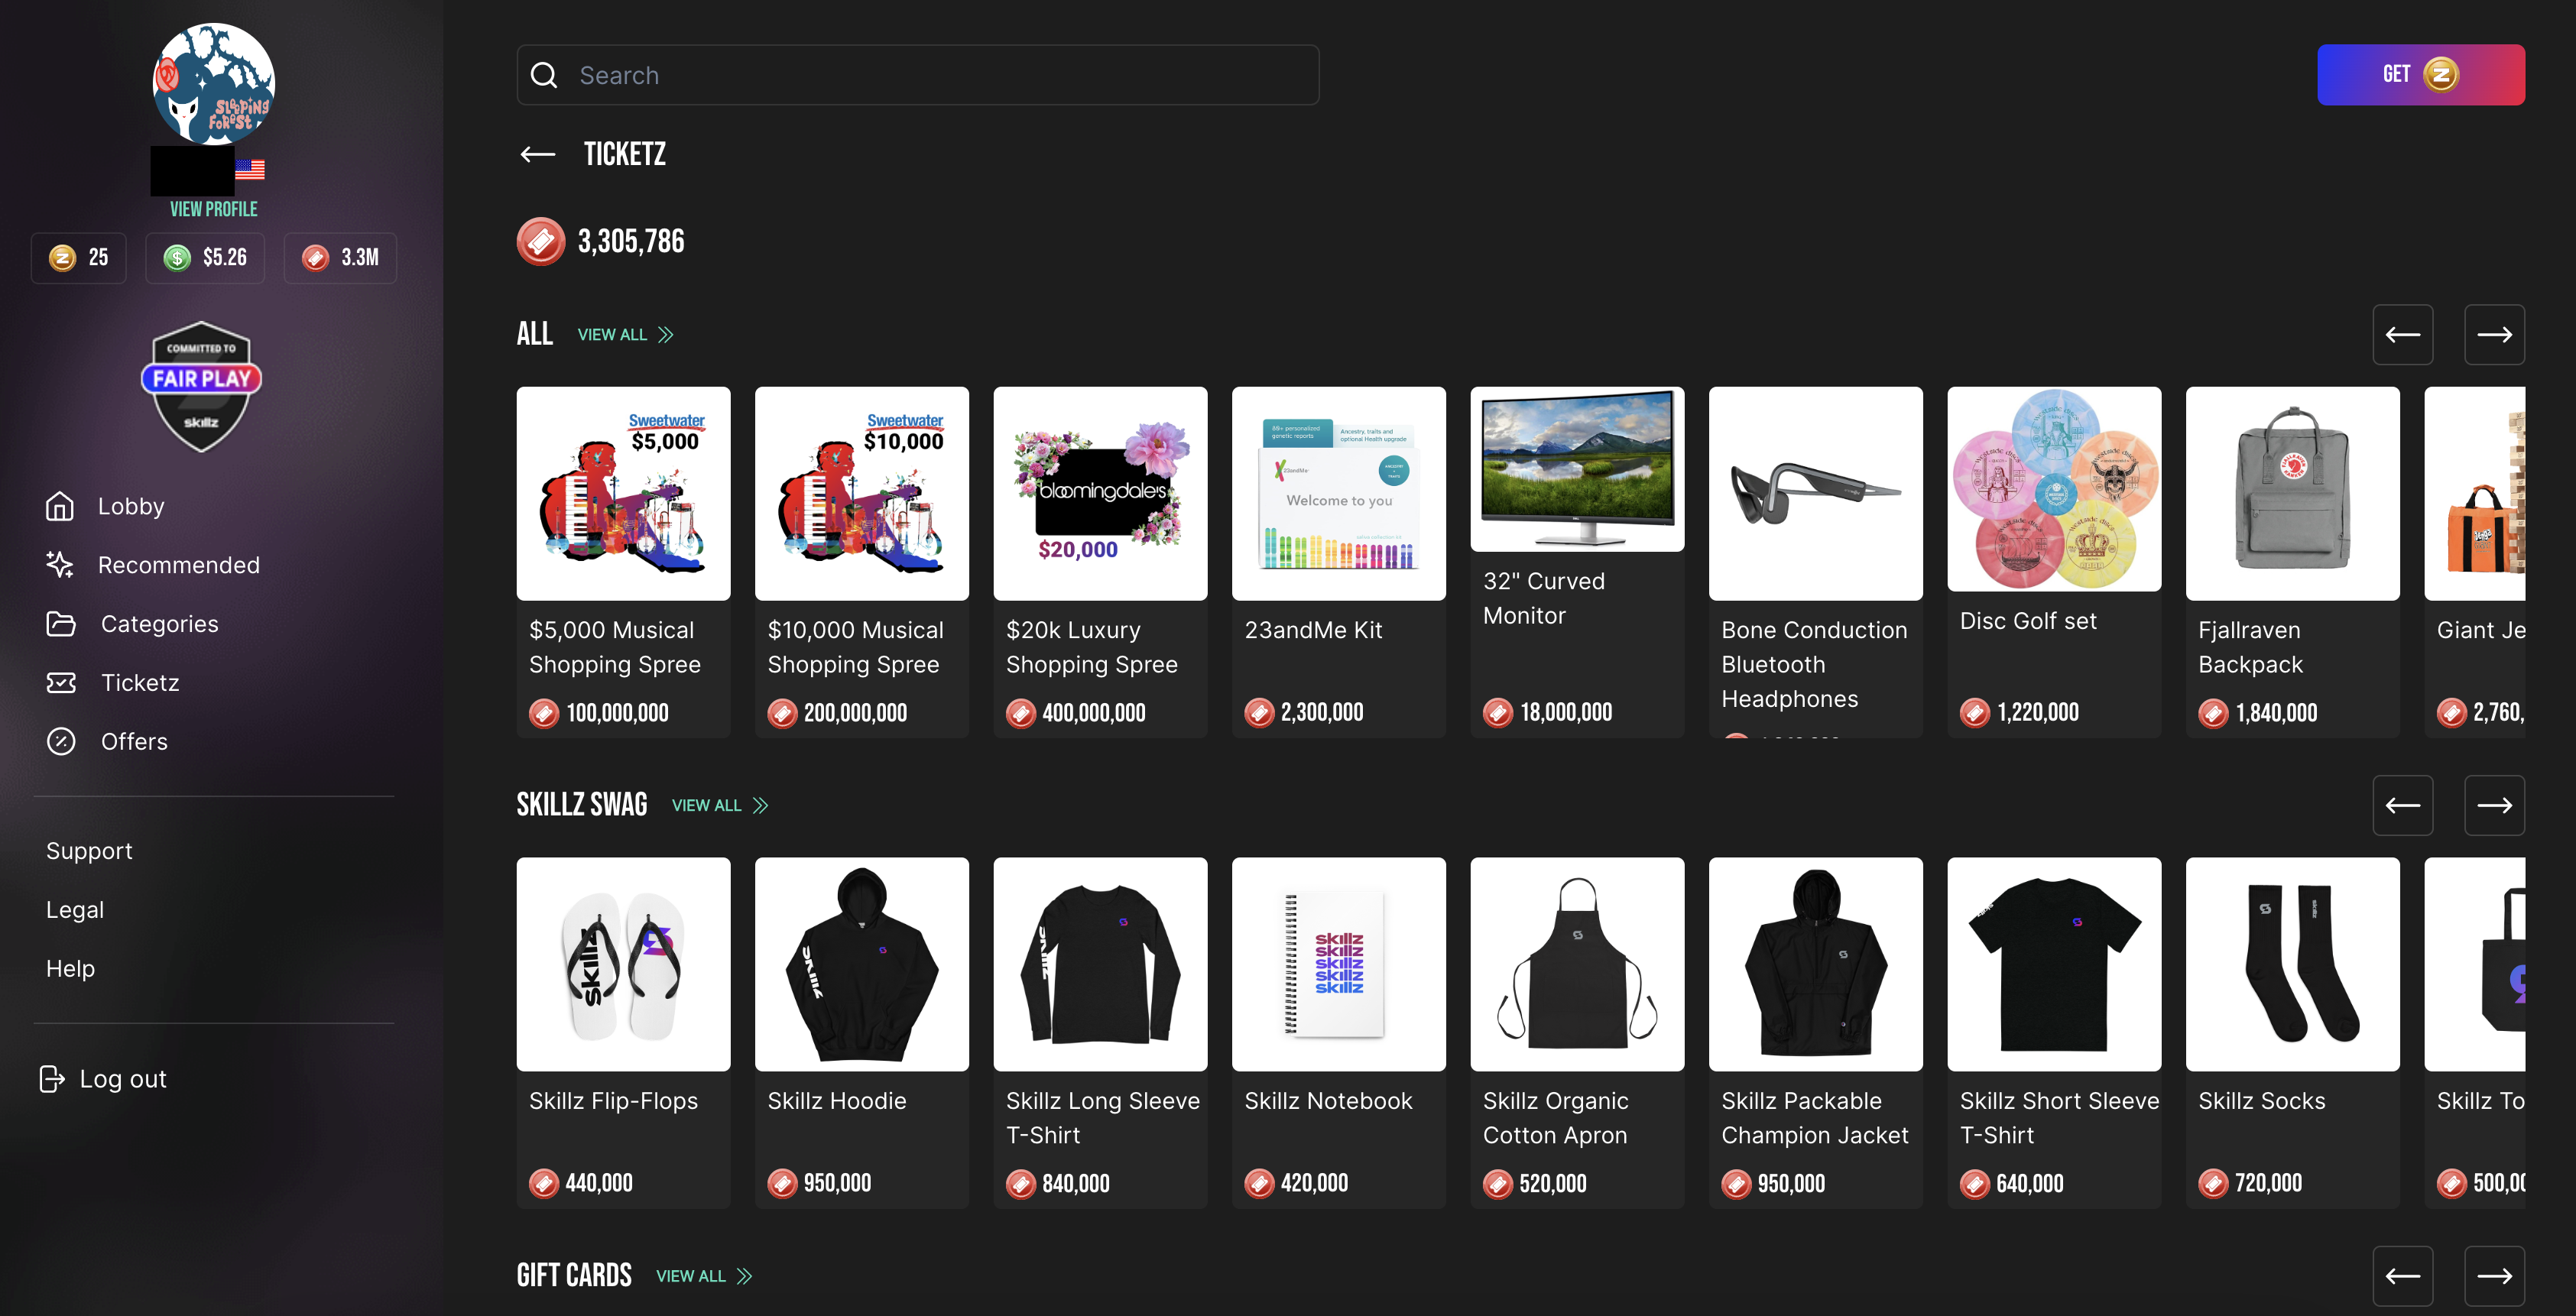The height and width of the screenshot is (1316, 2576).
Task: Open Help page
Action: (x=70, y=969)
